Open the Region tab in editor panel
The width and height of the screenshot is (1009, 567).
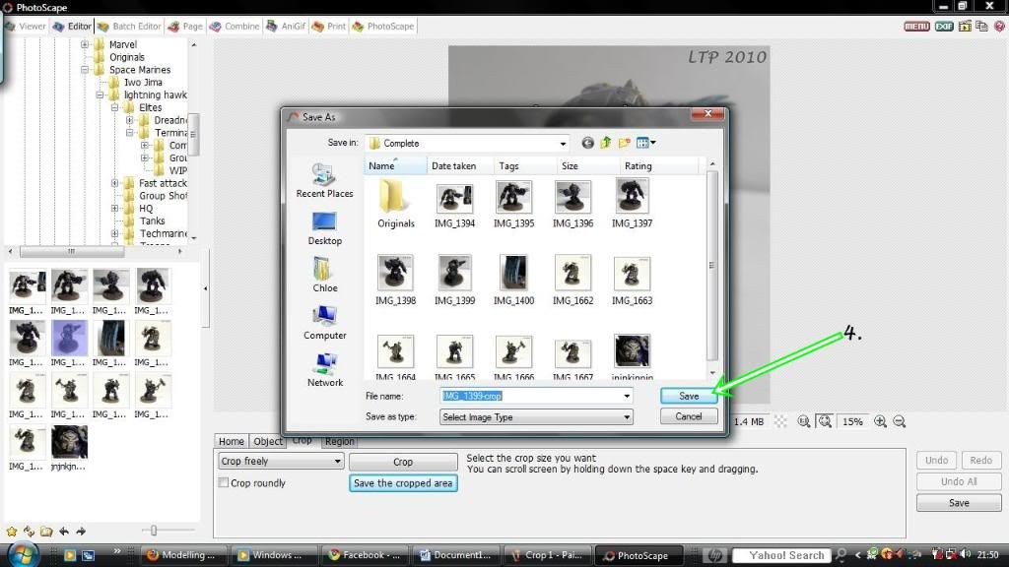coord(339,442)
